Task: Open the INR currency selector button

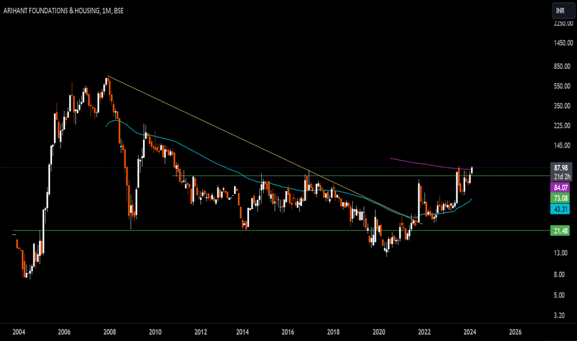Action: (563, 11)
